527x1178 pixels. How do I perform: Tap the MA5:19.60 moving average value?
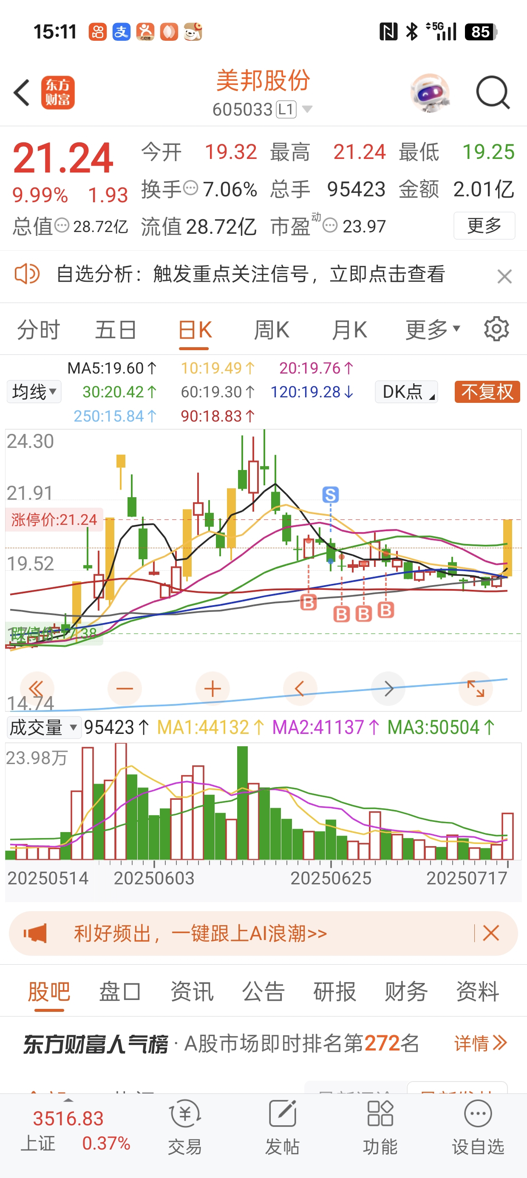[112, 368]
